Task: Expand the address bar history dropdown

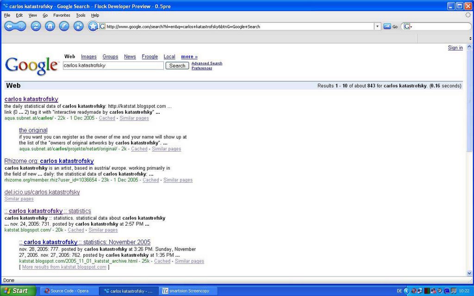Action: pos(377,26)
